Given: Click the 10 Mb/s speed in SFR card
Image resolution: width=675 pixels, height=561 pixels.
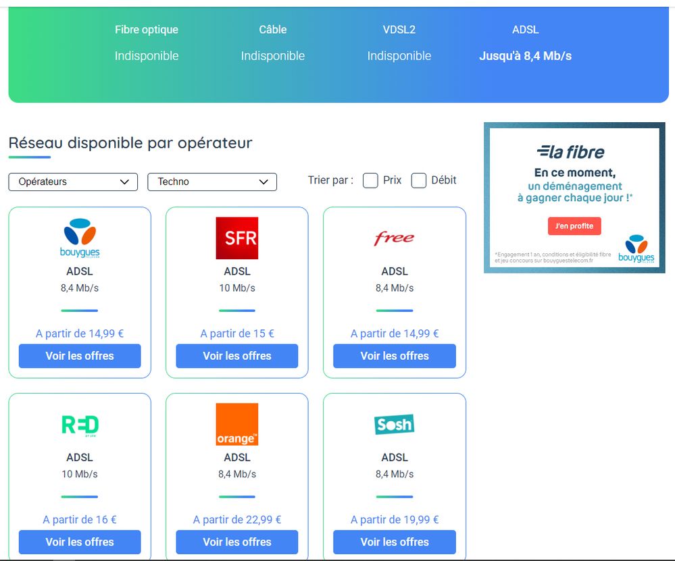Looking at the screenshot, I should point(236,288).
